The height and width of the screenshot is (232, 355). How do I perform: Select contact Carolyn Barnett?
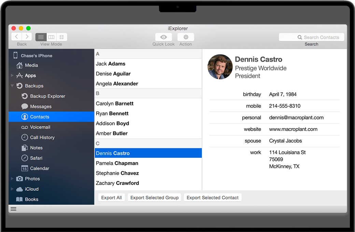[148, 104]
